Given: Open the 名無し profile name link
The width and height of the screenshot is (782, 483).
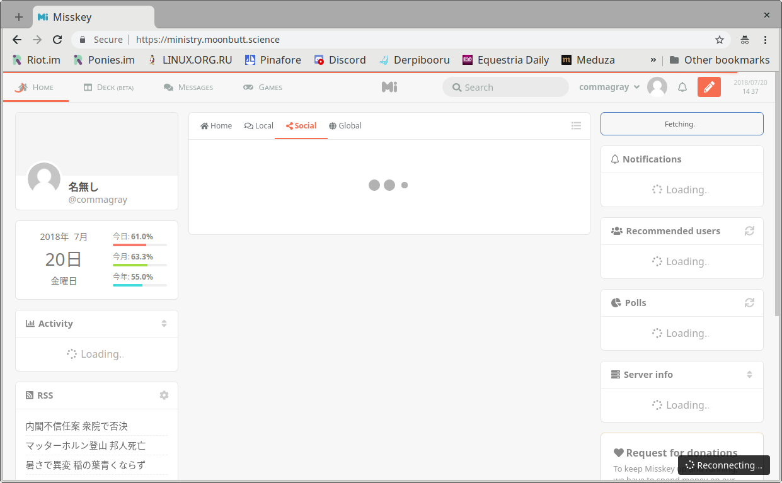Looking at the screenshot, I should (83, 187).
